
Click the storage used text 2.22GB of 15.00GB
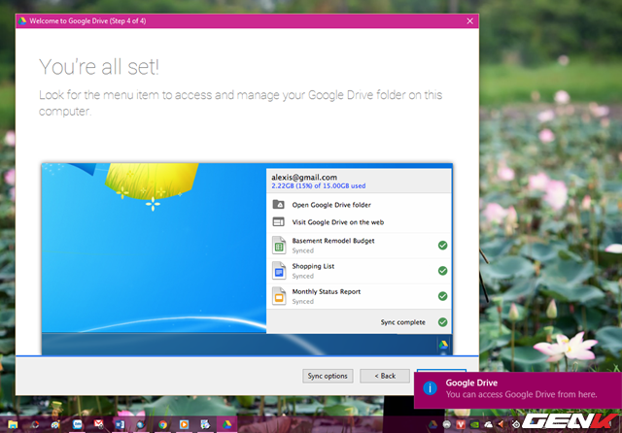pyautogui.click(x=317, y=185)
